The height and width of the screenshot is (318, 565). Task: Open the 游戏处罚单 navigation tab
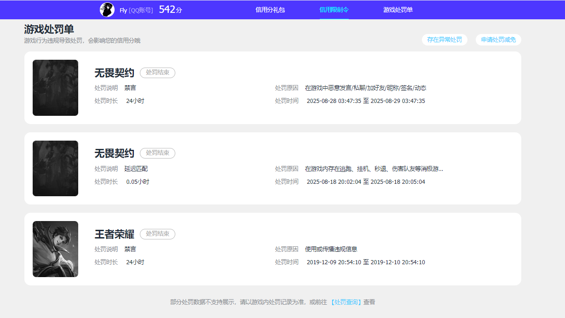pyautogui.click(x=398, y=9)
